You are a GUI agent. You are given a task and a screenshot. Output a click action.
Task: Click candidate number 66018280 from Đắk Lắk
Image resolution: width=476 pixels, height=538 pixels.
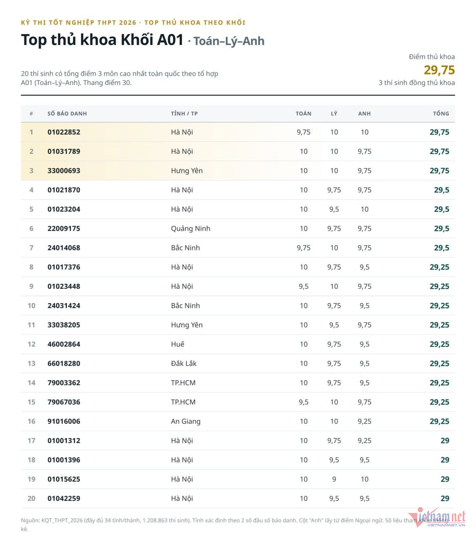click(64, 364)
